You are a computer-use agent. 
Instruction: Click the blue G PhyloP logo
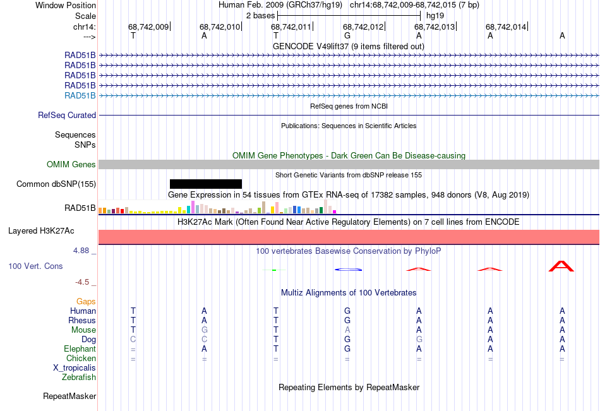point(348,270)
